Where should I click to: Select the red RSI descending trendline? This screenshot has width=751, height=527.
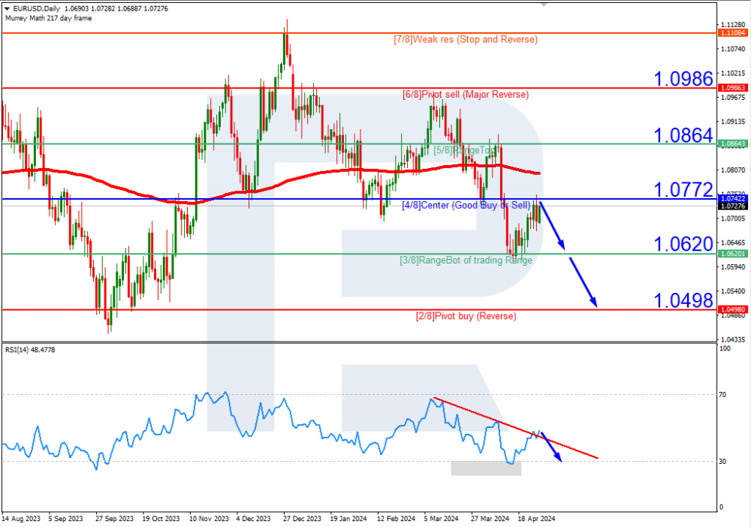(x=518, y=427)
